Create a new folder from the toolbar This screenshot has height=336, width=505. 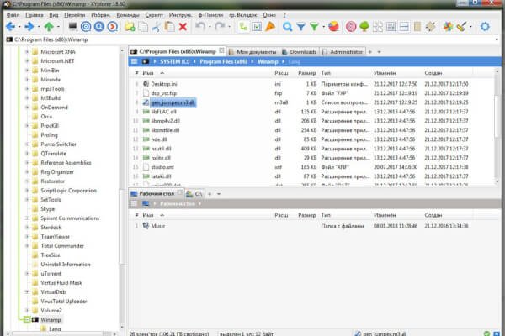(x=130, y=27)
